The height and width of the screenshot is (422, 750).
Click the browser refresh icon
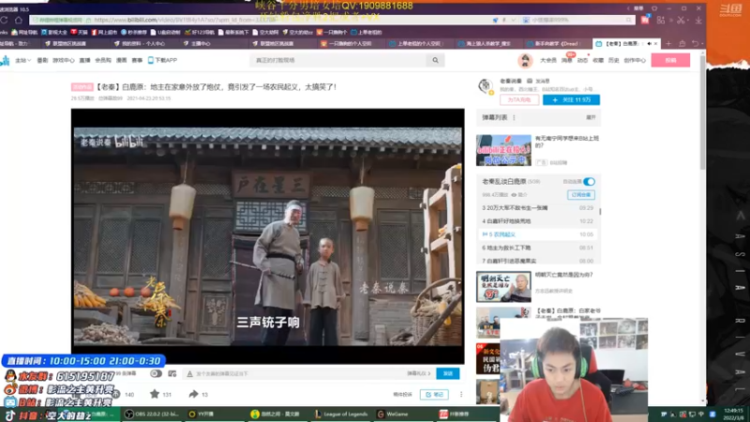point(4,20)
